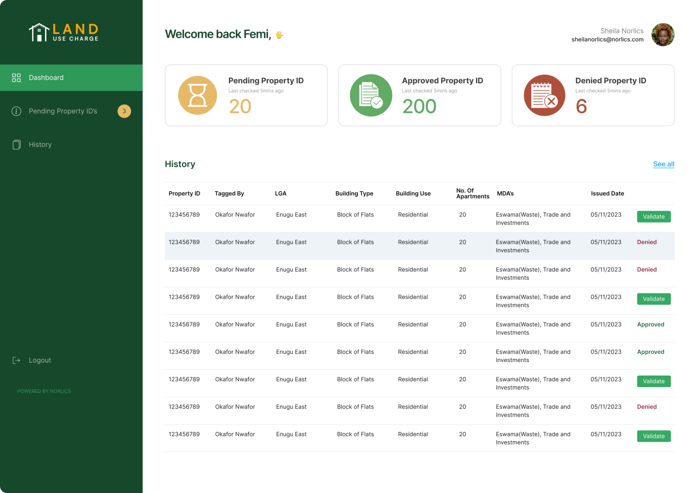Click the Property ID column header
The image size is (694, 493).
[184, 193]
